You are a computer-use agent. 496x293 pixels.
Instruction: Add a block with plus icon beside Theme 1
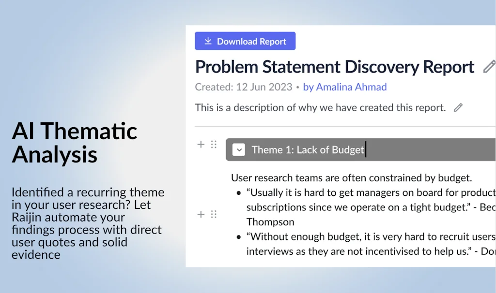tap(201, 144)
